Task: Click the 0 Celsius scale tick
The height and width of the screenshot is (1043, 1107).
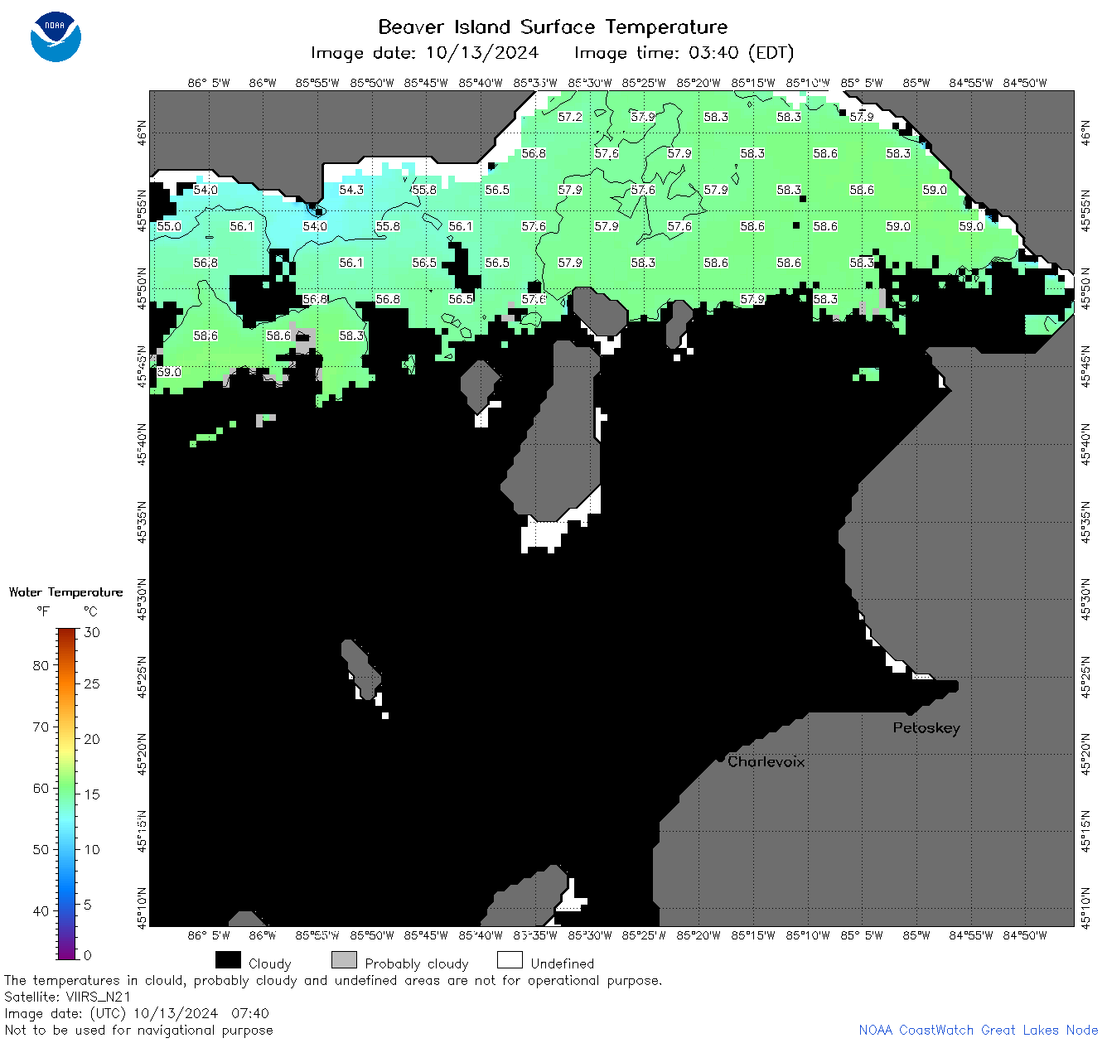Action: [89, 955]
